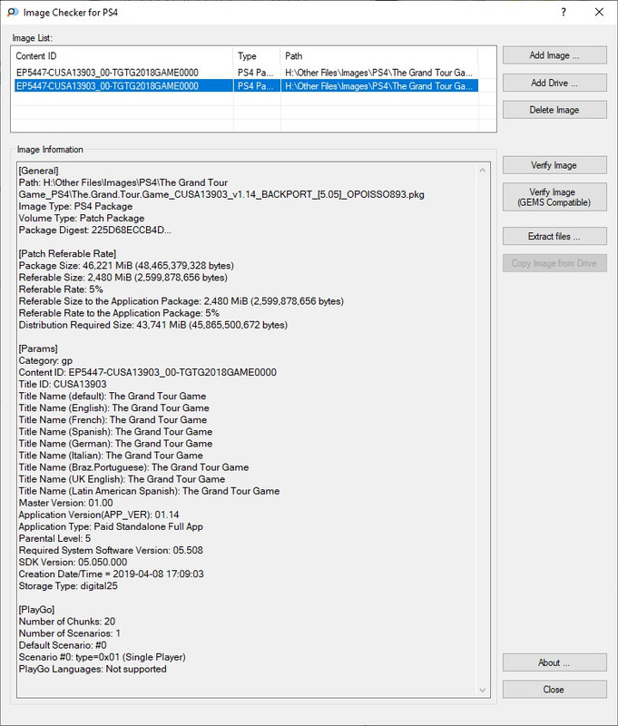Click the Application Version(APP_VER): 01.14 line

[x=99, y=515]
